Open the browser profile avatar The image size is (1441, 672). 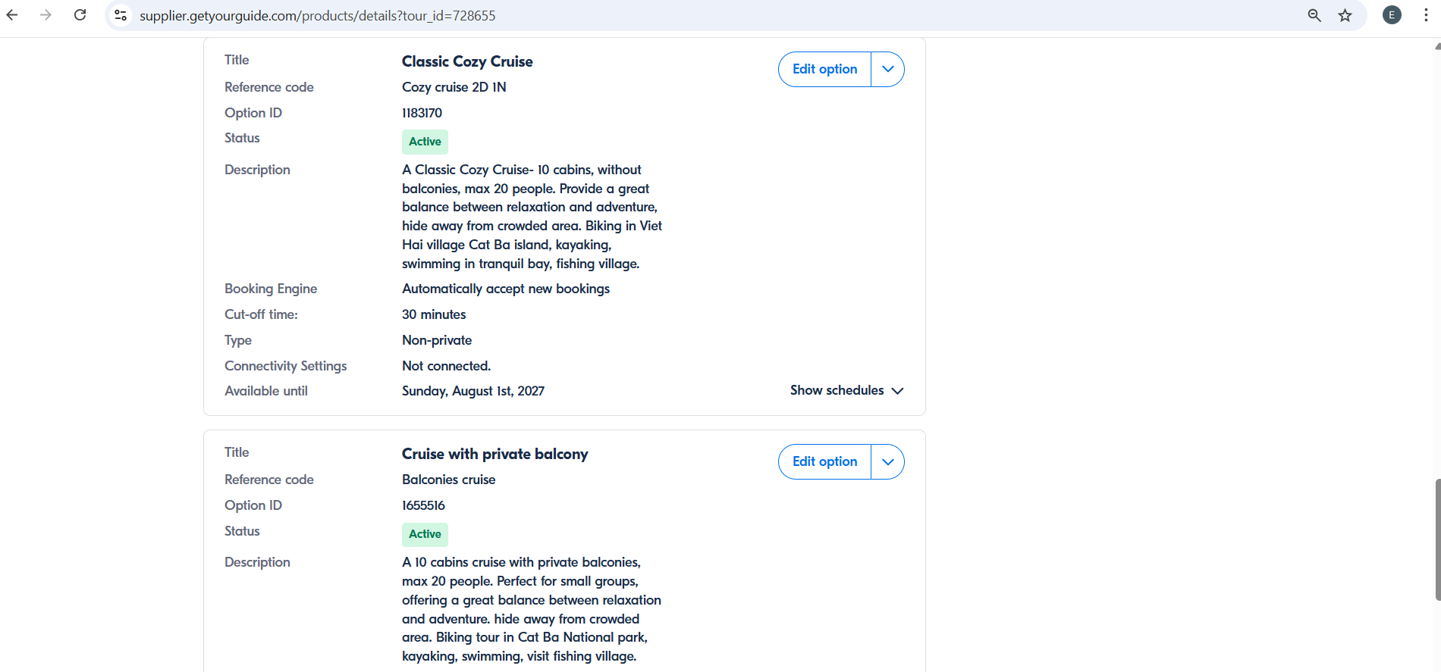click(x=1392, y=15)
